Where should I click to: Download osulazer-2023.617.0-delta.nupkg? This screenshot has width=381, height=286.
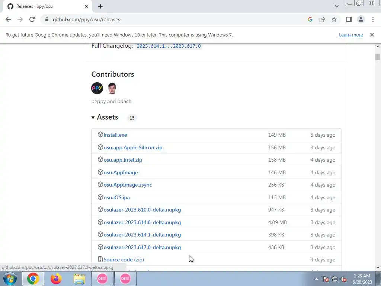point(142,247)
